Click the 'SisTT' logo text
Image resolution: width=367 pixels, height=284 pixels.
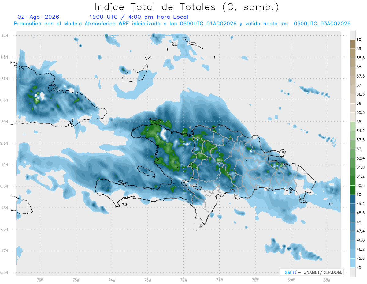291,272
